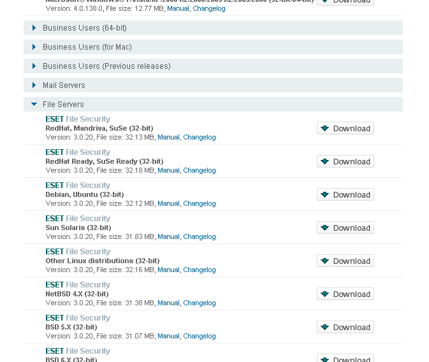429x362 pixels.
Task: Download the Sun Solaris 32-bit package
Action: click(345, 228)
